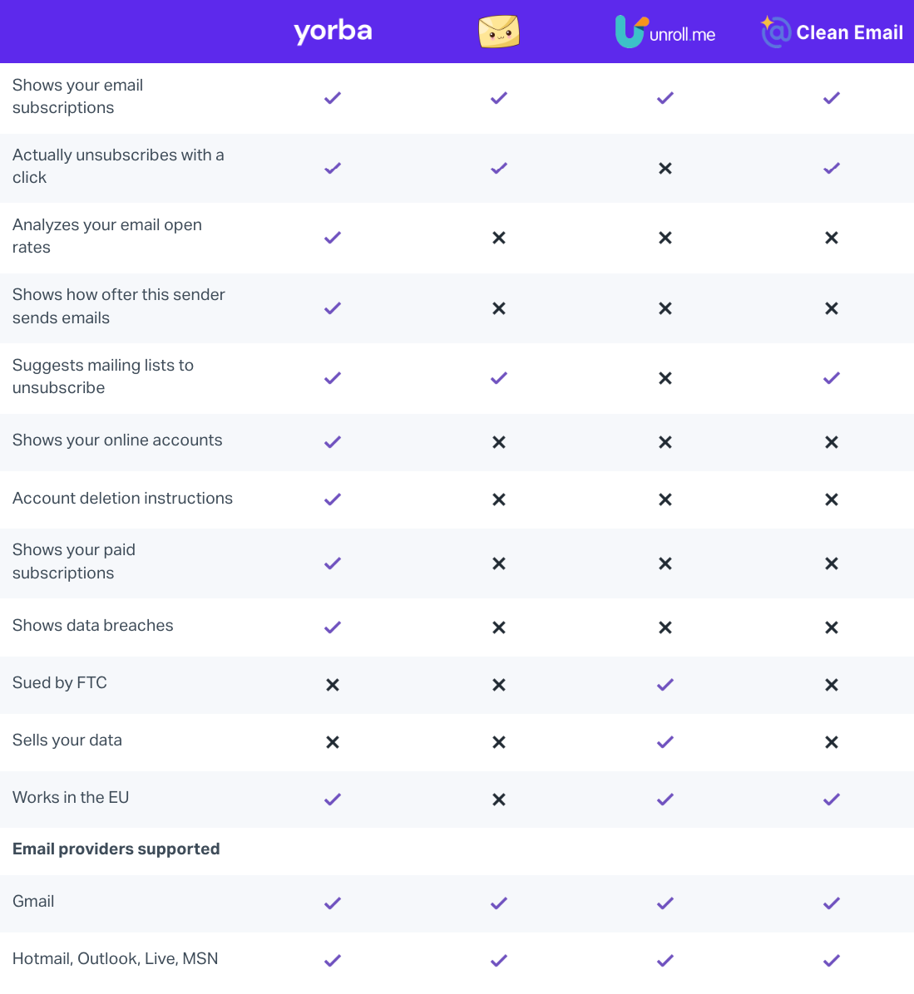Click the Clean Email logo
The width and height of the screenshot is (914, 994).
[832, 32]
